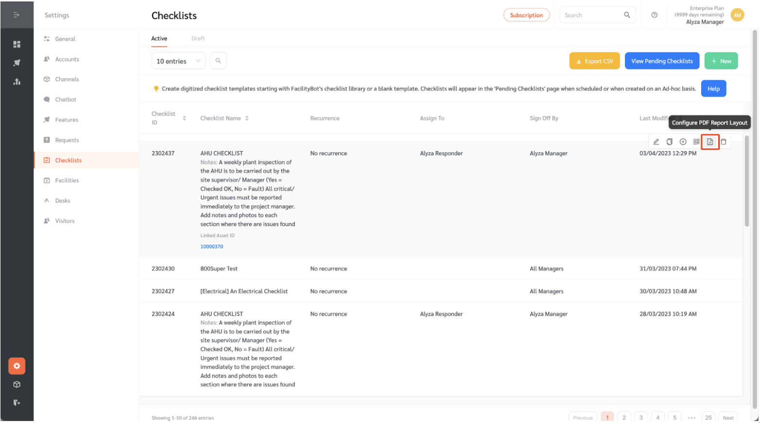Switch to the Draft tab
Image resolution: width=760 pixels, height=423 pixels.
pos(198,38)
